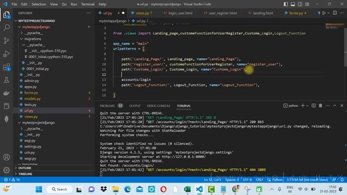The width and height of the screenshot is (347, 195).
Task: Open Opera browser from taskbar
Action: (164, 190)
